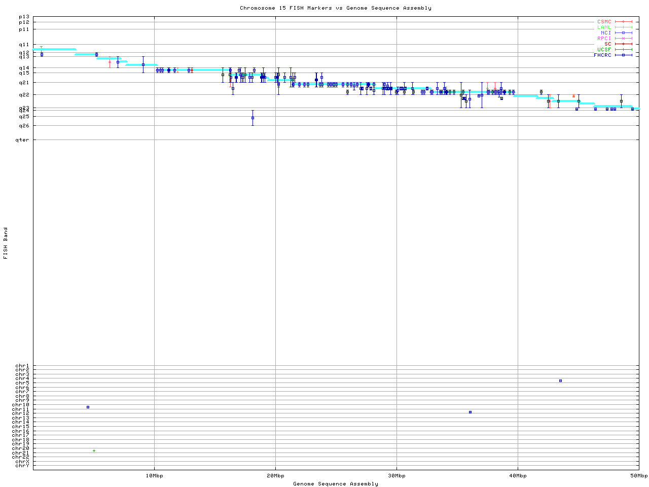Click the NCI legend square marker

pyautogui.click(x=623, y=33)
